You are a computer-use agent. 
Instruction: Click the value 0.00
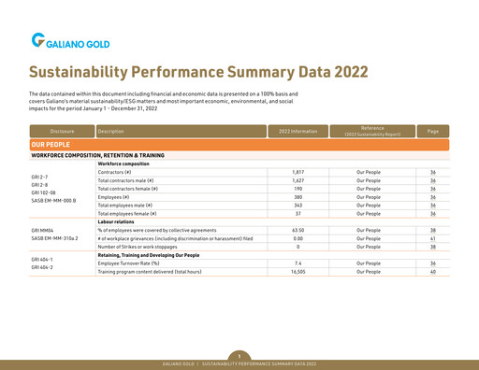298,238
